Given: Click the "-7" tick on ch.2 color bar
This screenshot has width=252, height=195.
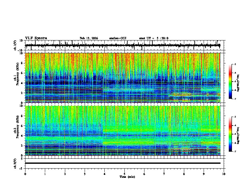Looking at the screenshot, I should pos(235,152).
